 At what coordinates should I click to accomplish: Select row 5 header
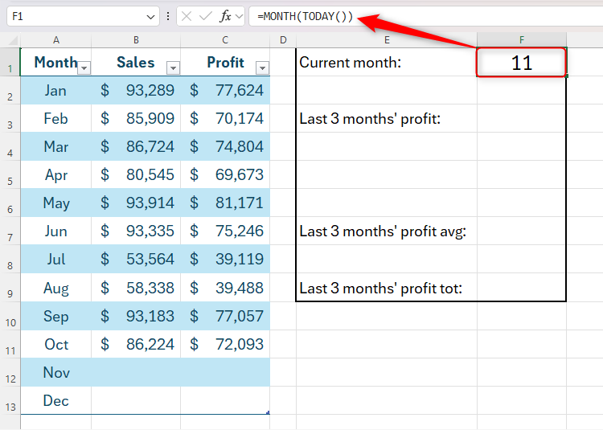(x=10, y=175)
